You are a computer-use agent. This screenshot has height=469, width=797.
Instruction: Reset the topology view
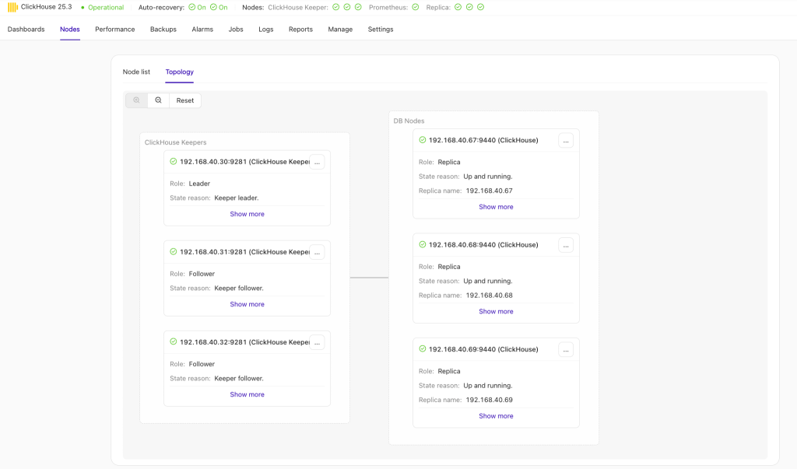[185, 100]
